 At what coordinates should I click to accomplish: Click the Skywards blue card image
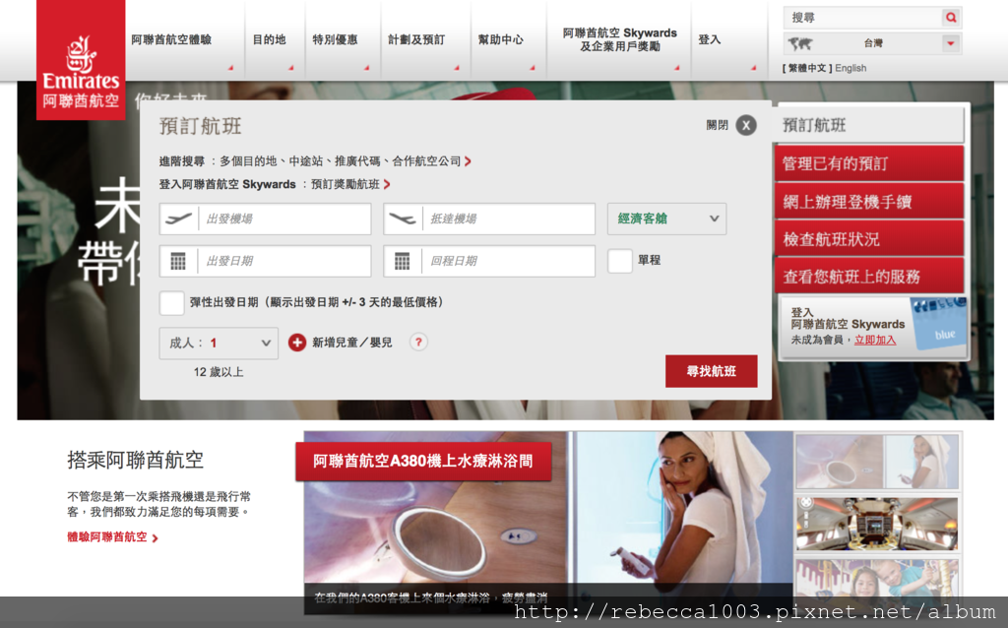click(x=939, y=323)
